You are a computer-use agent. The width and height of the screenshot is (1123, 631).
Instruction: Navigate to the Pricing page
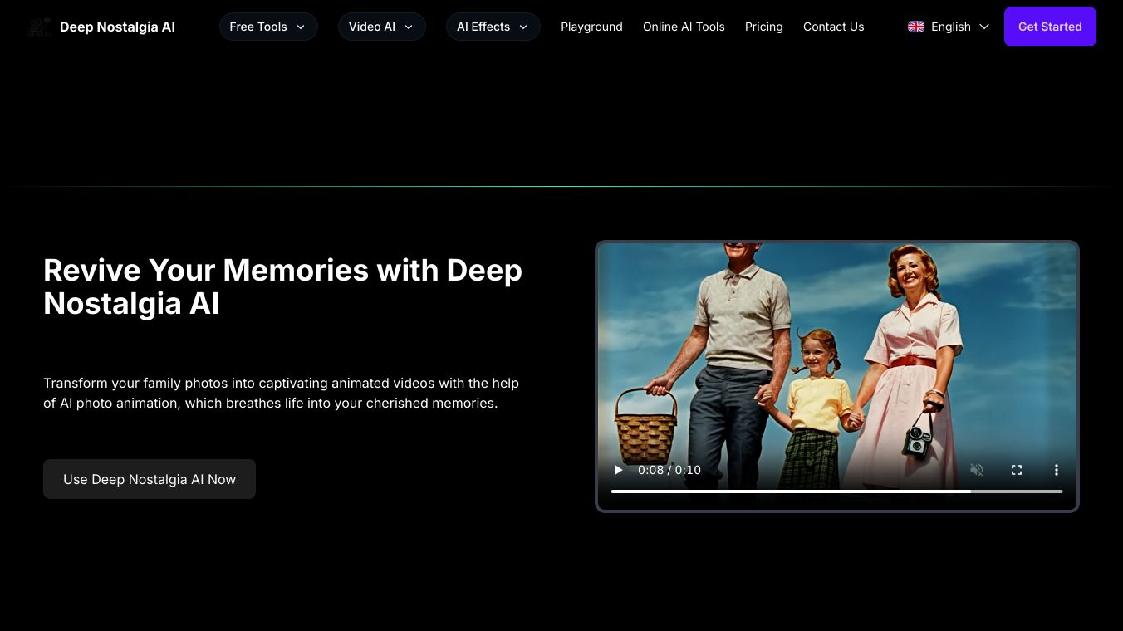(764, 27)
